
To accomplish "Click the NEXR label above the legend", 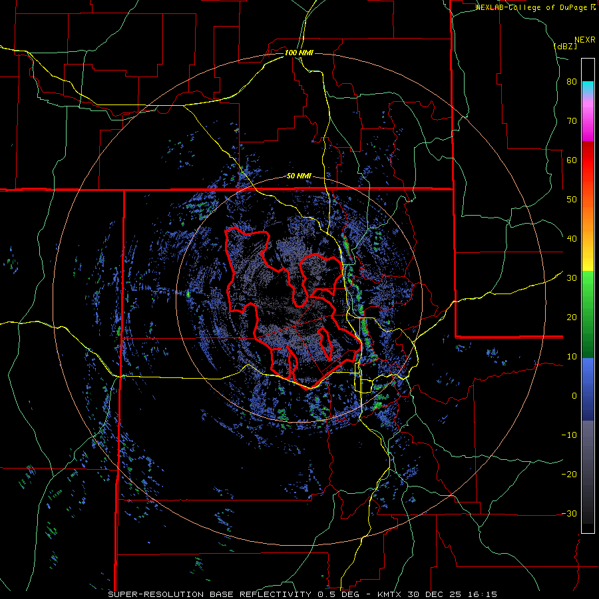I will [x=585, y=40].
